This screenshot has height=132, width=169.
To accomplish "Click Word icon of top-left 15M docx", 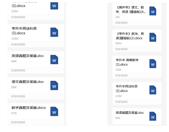I will pyautogui.click(x=54, y=6).
